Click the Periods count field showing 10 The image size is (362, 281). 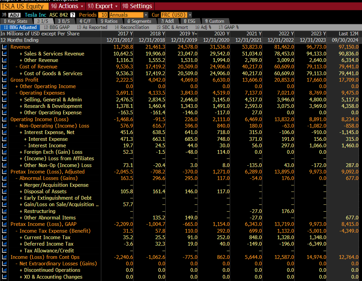pos(103,15)
